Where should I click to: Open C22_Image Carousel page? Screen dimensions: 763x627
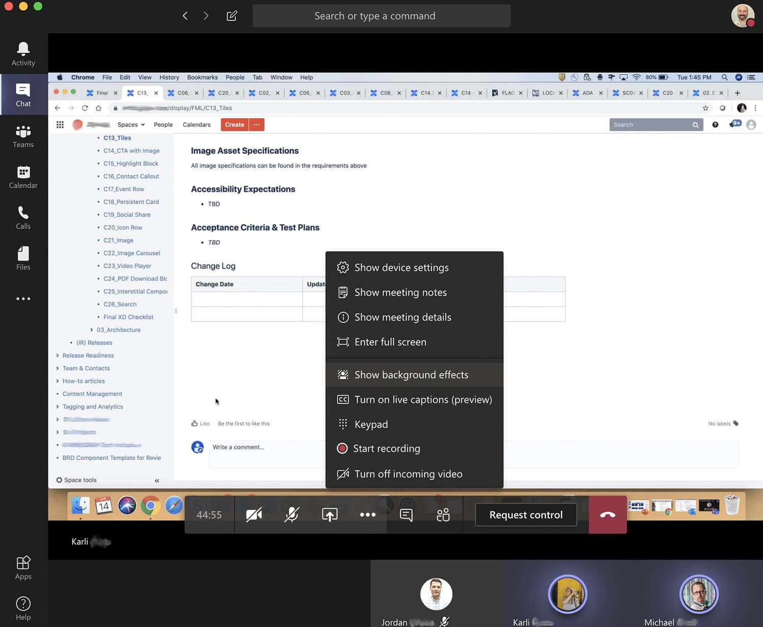[x=132, y=253]
